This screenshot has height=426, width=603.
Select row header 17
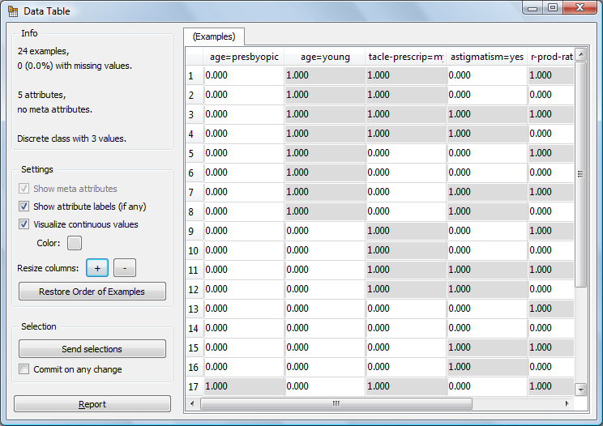click(195, 386)
